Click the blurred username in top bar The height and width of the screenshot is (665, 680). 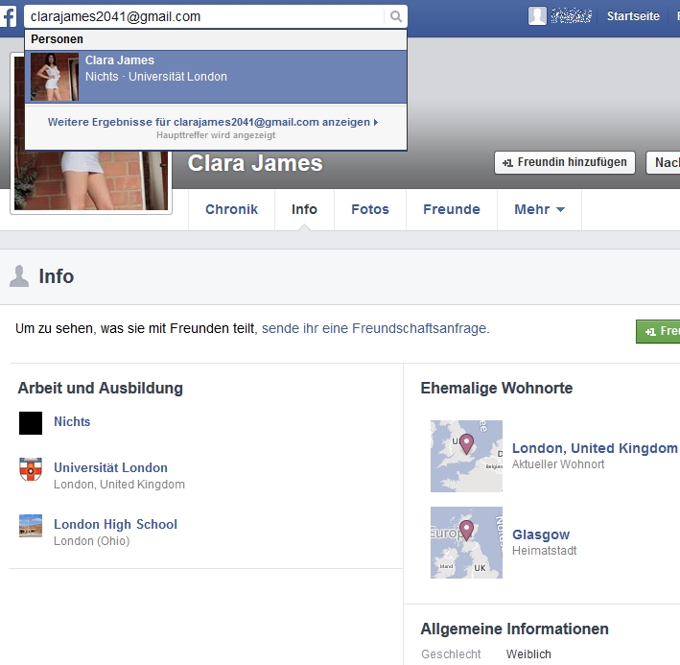(571, 16)
